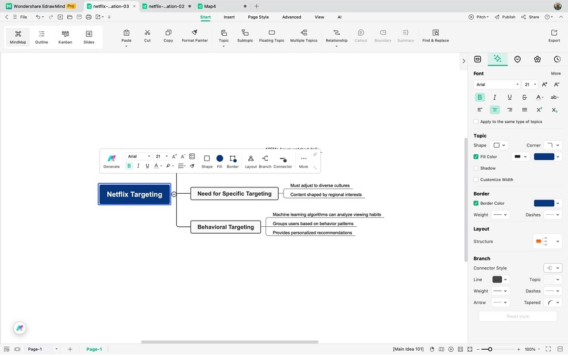Open the AI Generate tool in the floating toolbar
The height and width of the screenshot is (356, 568).
pyautogui.click(x=111, y=161)
